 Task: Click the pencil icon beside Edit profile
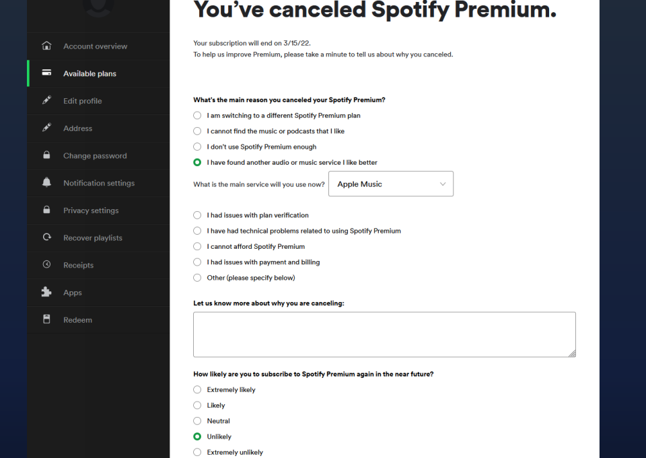coord(46,101)
